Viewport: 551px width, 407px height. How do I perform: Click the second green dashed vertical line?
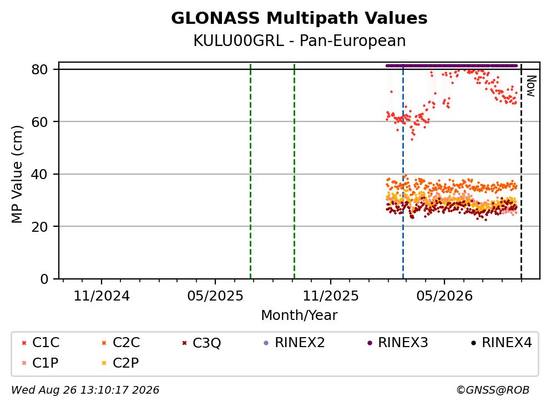(x=294, y=171)
